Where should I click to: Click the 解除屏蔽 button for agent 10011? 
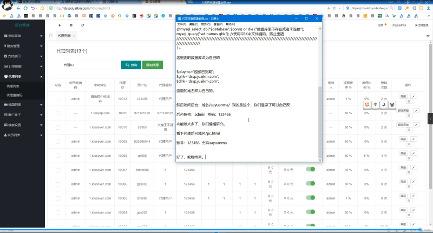click(x=403, y=111)
